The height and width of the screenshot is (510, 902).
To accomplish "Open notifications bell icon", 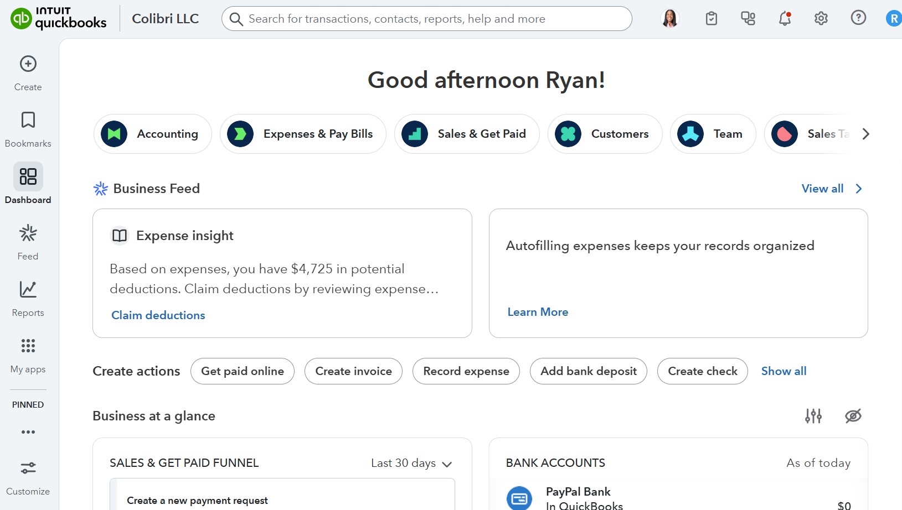I will tap(785, 18).
